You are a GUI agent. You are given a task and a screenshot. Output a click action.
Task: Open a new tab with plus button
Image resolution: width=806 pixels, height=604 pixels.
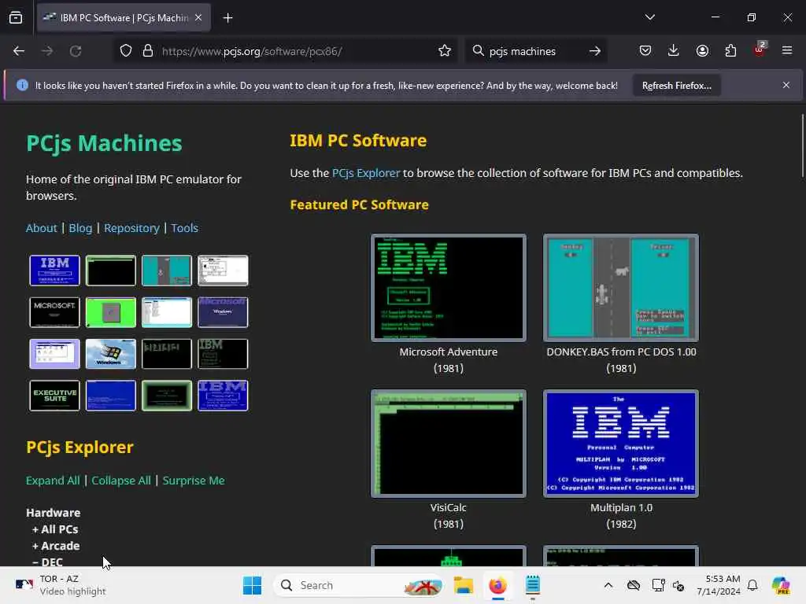pyautogui.click(x=227, y=18)
